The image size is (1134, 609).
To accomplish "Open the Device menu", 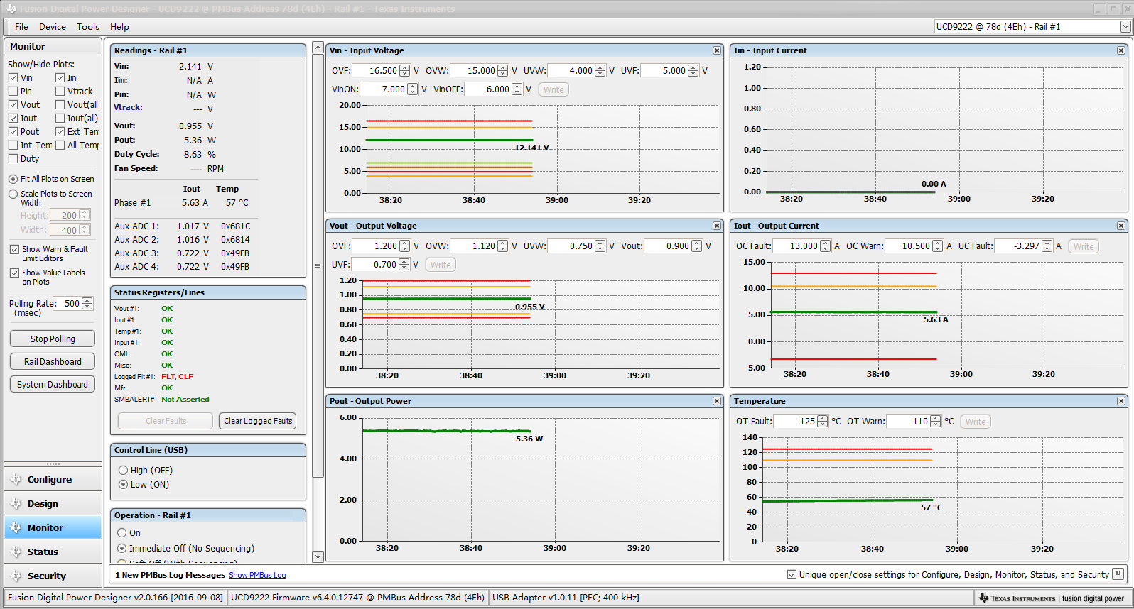I will [x=53, y=27].
